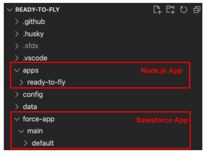Screen dimensions: 207x154
Task: Collapse all folders in Explorer
Action: coord(197,10)
